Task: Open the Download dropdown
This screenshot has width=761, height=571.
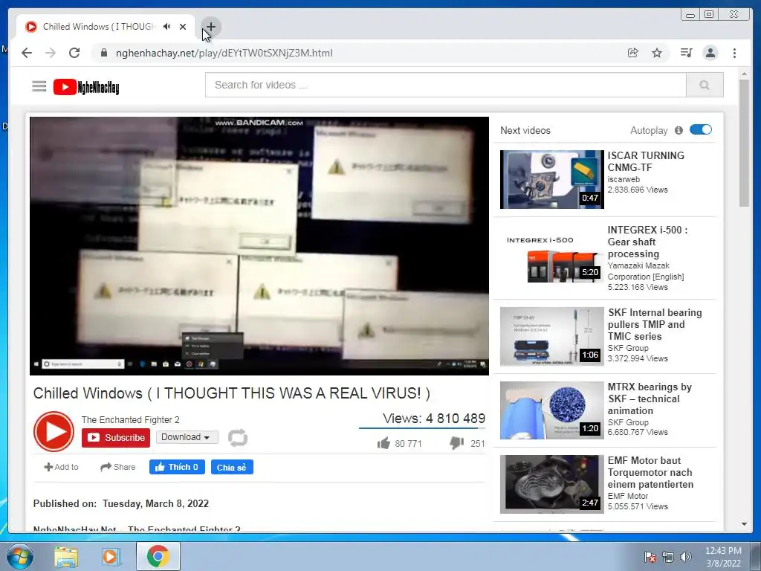Action: click(x=187, y=437)
